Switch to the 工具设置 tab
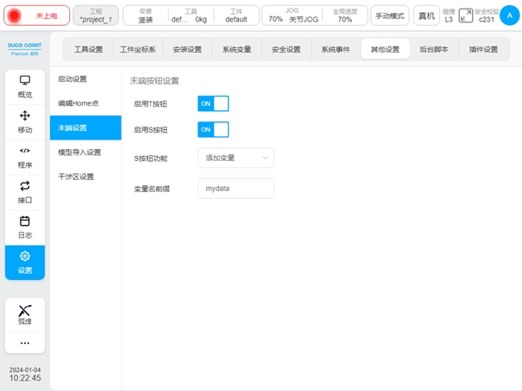The height and width of the screenshot is (391, 522). coord(88,50)
